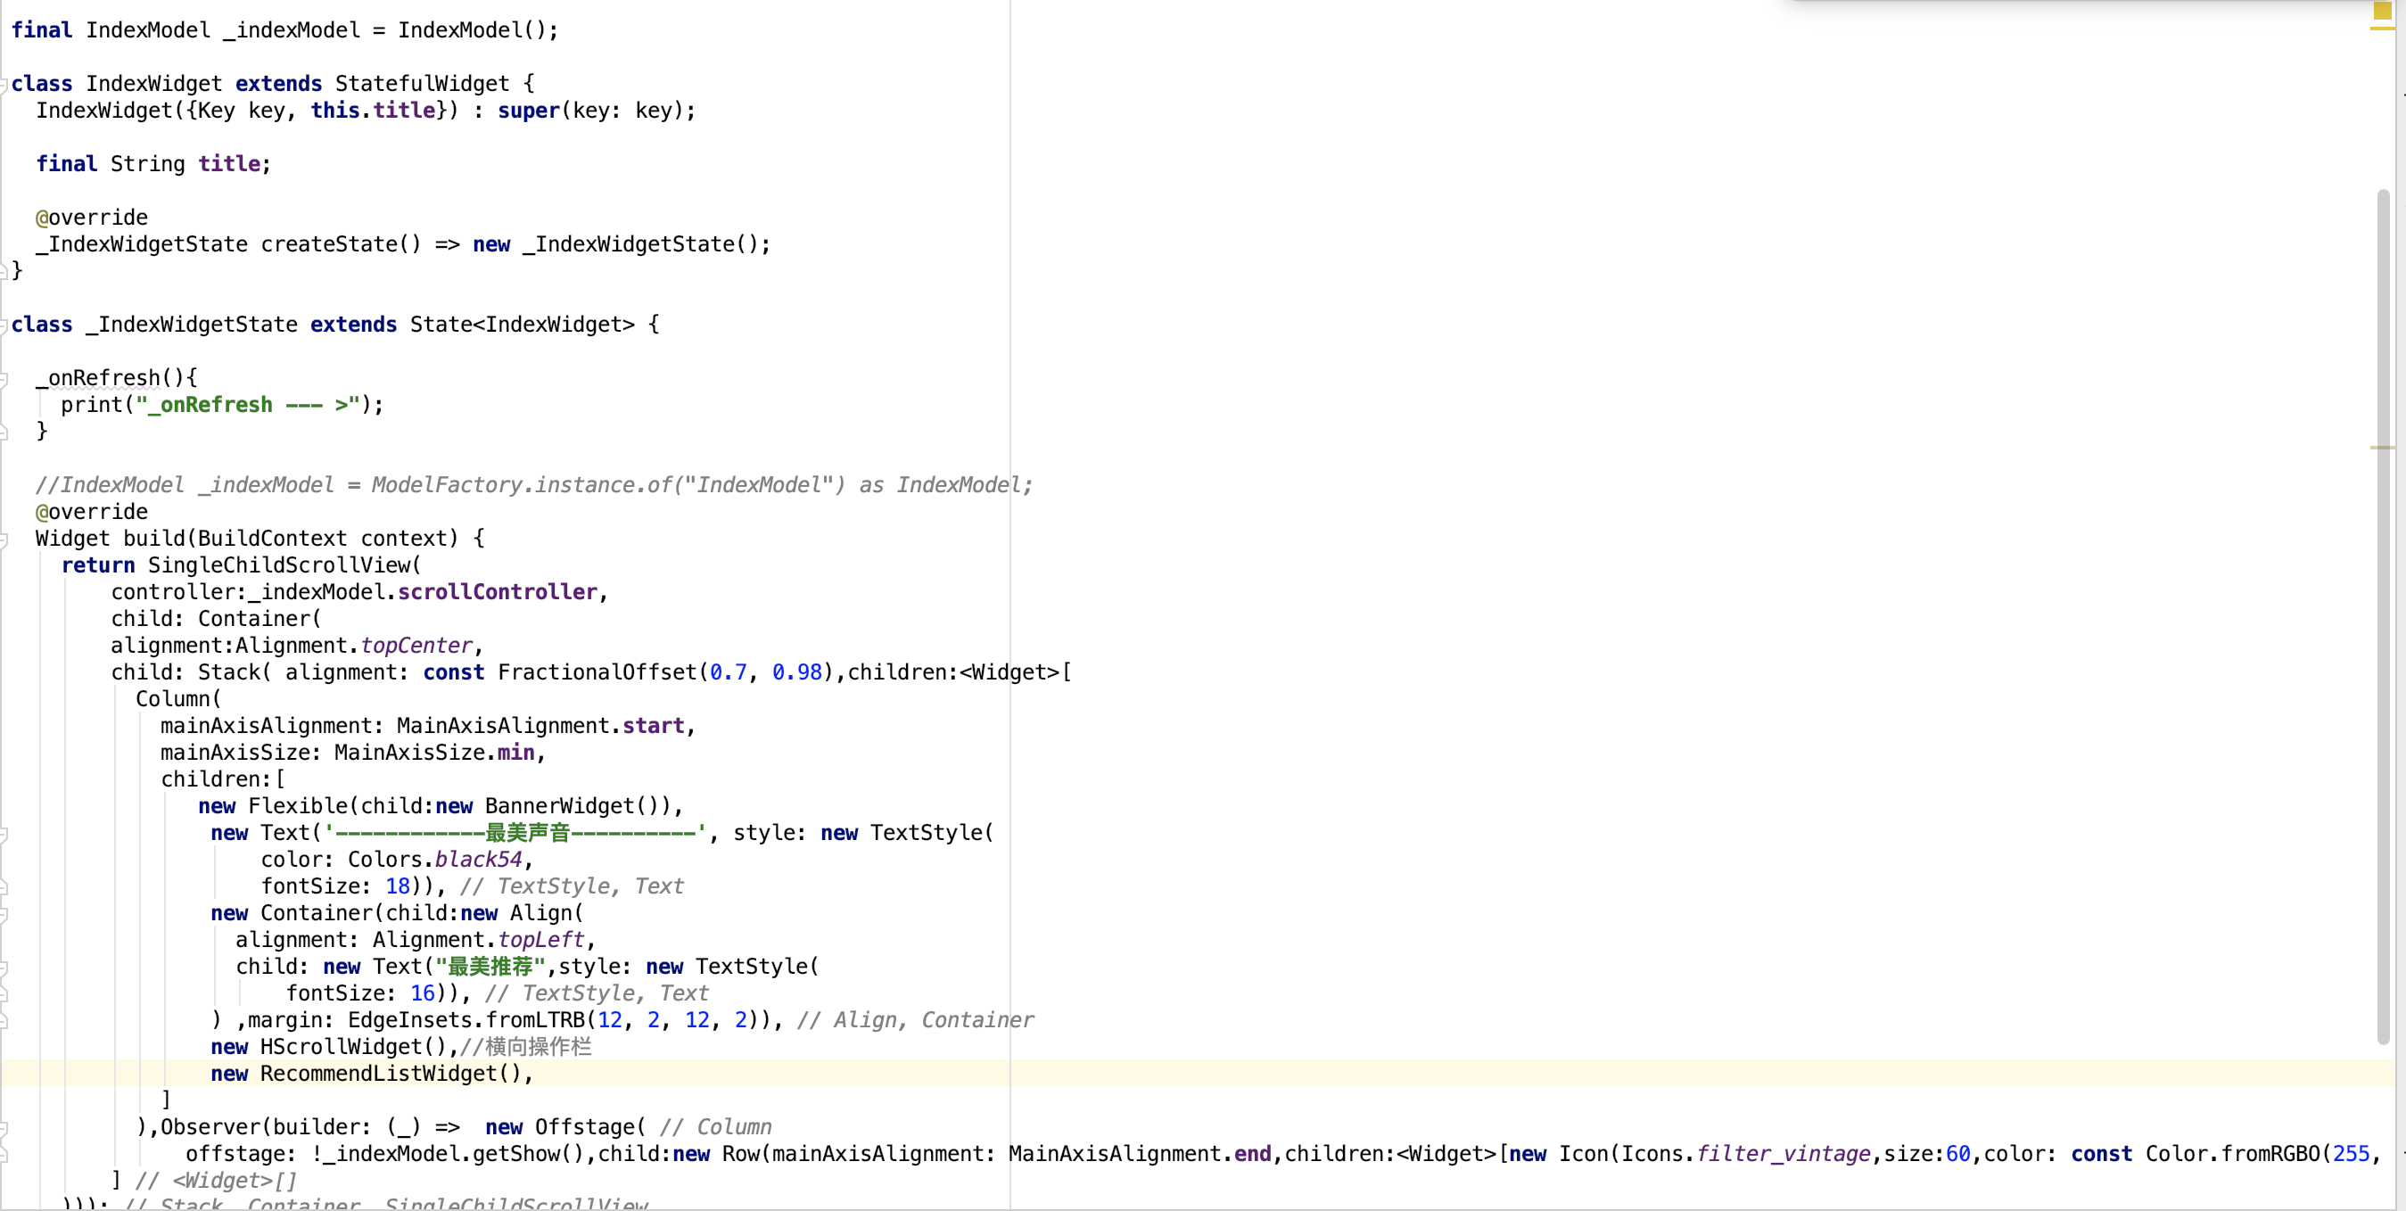Collapse the class IndexWidget fold marker

[x=4, y=84]
